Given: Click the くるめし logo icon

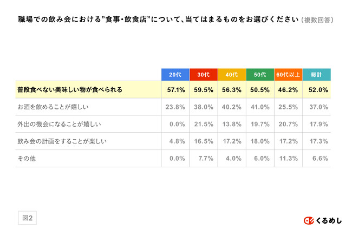Looking at the screenshot, I should click(309, 220).
